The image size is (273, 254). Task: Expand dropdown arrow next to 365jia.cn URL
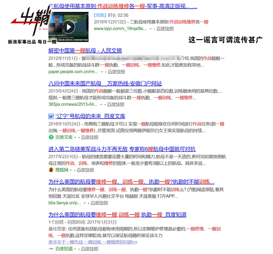pyautogui.click(x=101, y=105)
